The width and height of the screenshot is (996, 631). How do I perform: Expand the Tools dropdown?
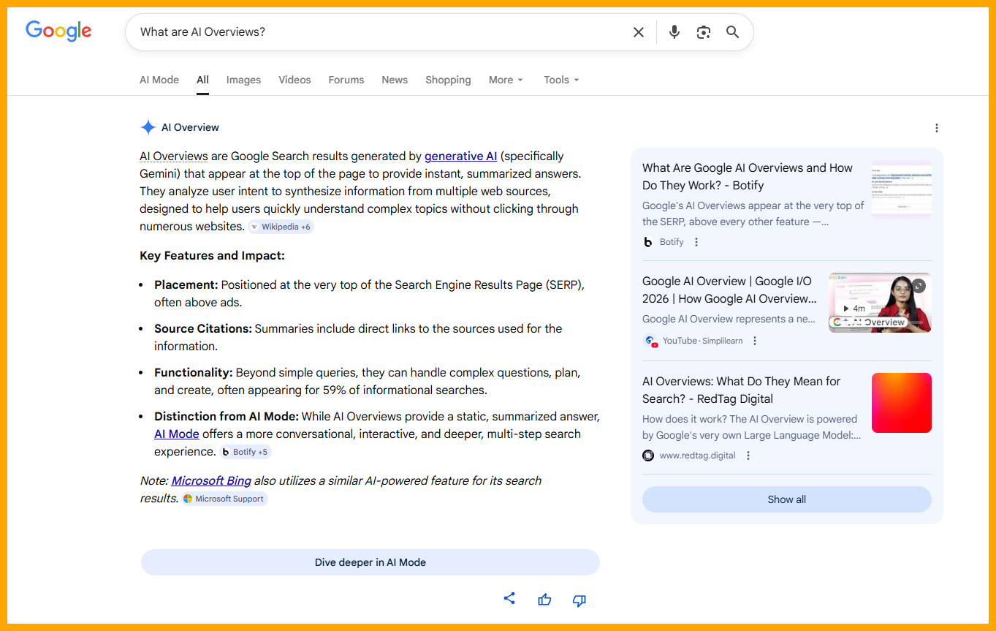(560, 80)
